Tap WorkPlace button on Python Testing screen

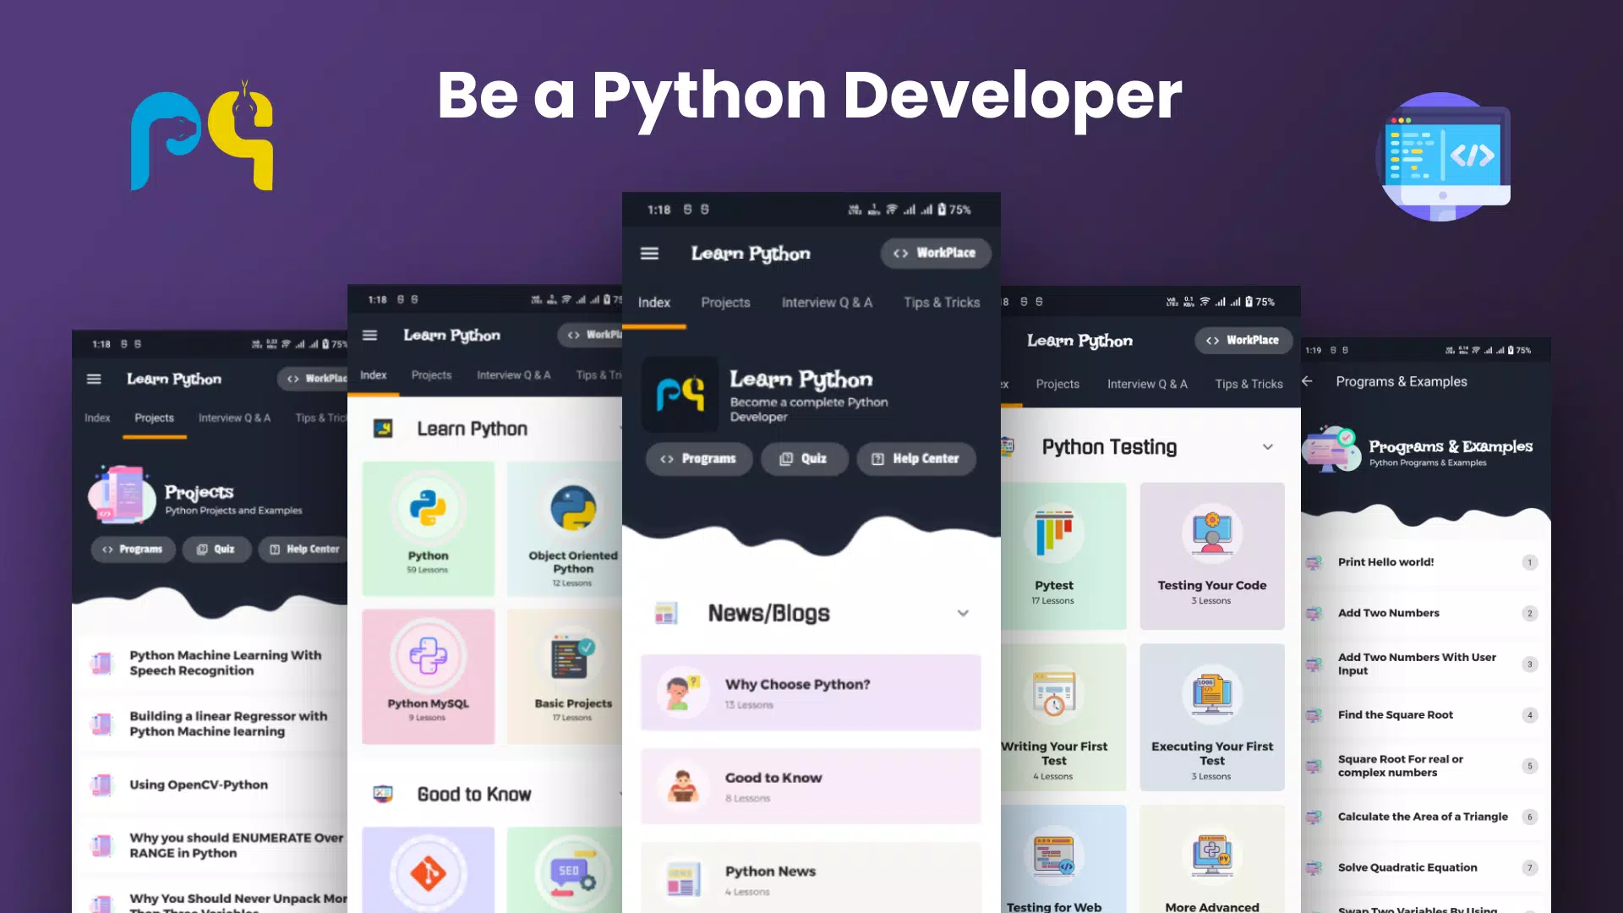(1243, 340)
